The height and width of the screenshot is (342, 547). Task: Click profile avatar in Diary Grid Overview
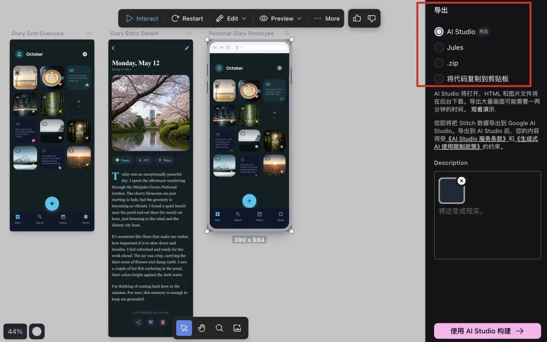[19, 54]
